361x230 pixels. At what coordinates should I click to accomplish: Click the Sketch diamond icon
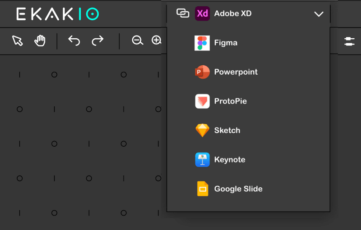(202, 131)
